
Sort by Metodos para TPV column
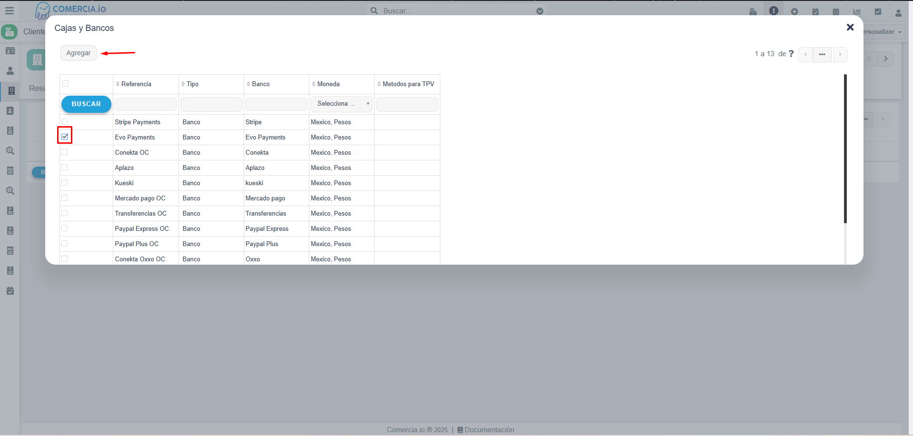click(406, 84)
